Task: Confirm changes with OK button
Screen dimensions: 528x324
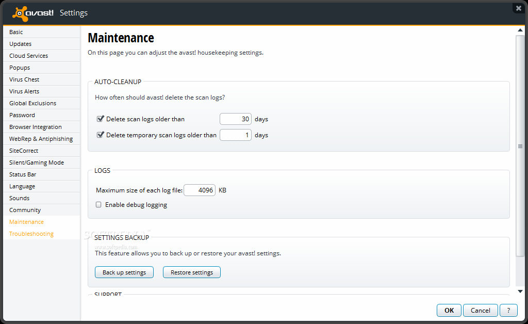Action: tap(449, 310)
